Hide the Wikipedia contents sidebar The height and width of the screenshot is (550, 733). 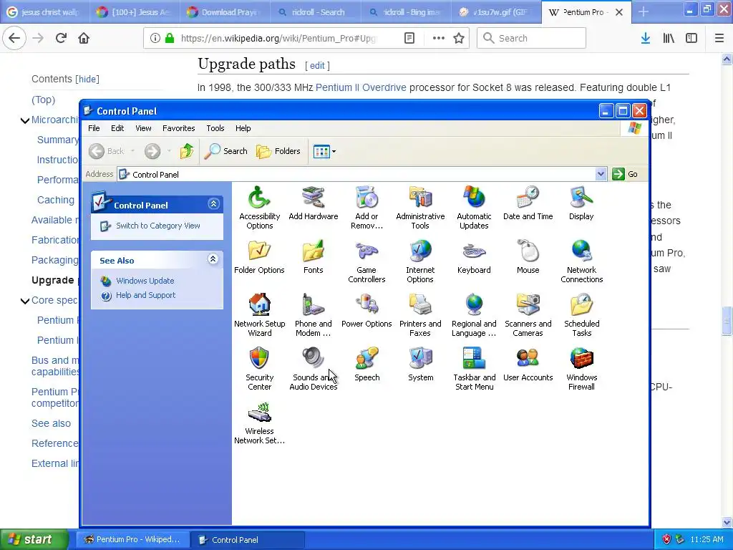point(88,79)
